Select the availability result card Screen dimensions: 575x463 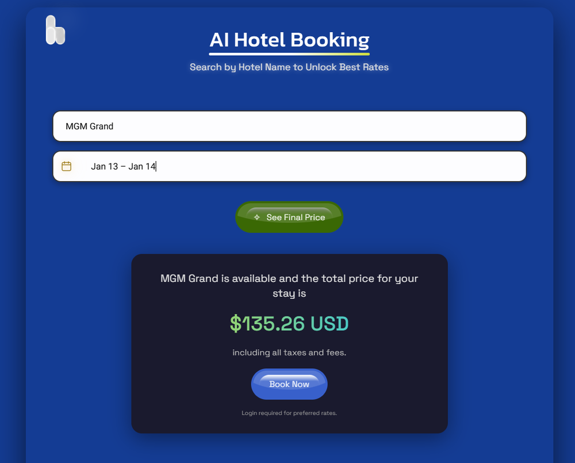pos(289,343)
